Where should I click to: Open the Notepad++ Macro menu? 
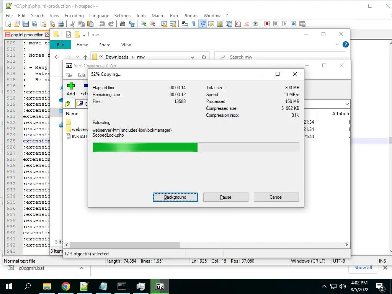click(x=158, y=15)
